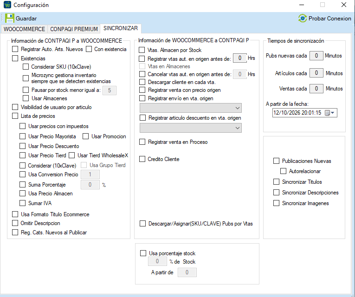
Task: Click the Probar Conexion gear icon
Action: (303, 19)
